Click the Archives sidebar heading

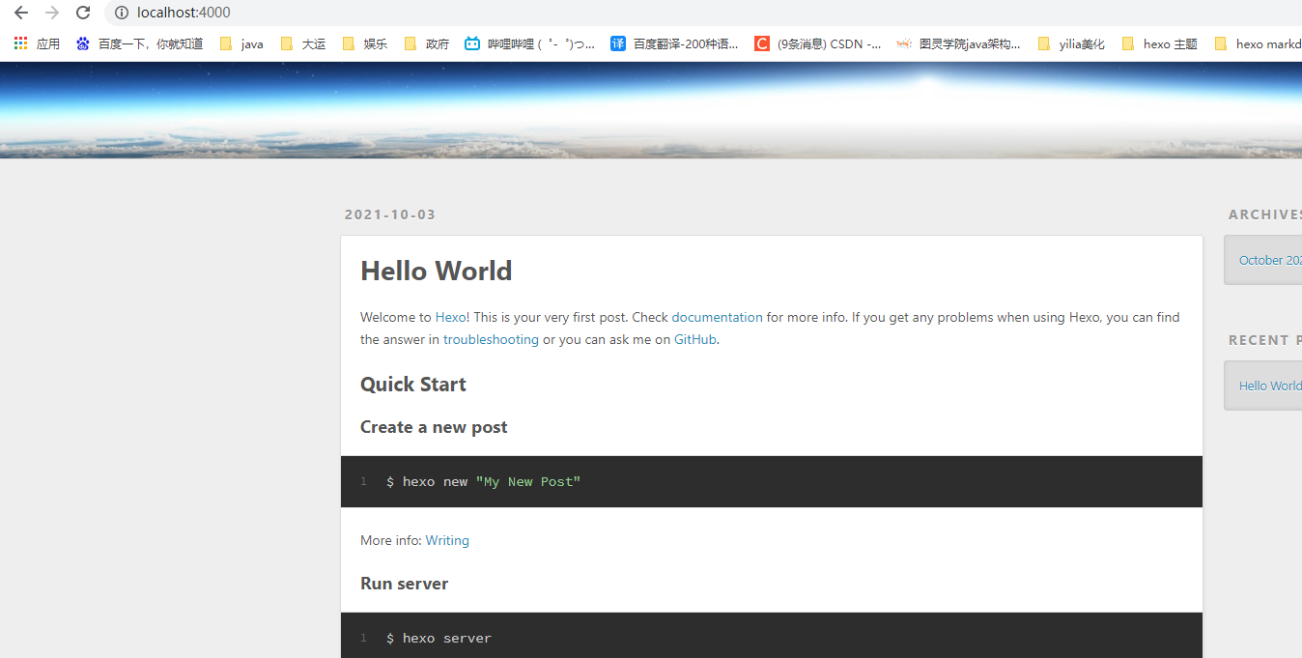tap(1265, 215)
